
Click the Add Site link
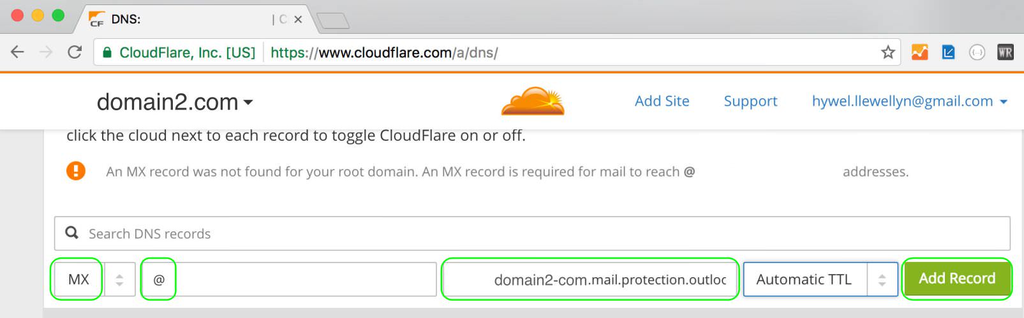pos(662,101)
